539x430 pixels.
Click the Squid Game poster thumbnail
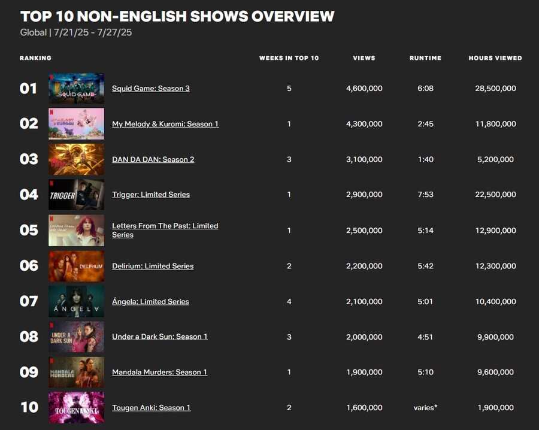[76, 89]
